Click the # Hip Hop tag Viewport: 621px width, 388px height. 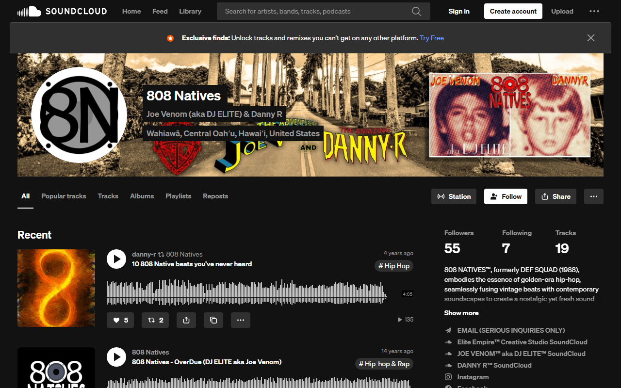coord(394,266)
